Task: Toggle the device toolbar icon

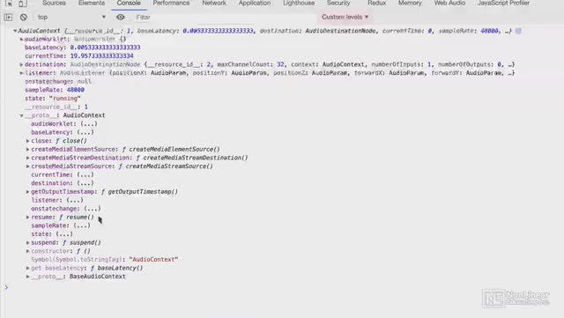Action: [22, 4]
